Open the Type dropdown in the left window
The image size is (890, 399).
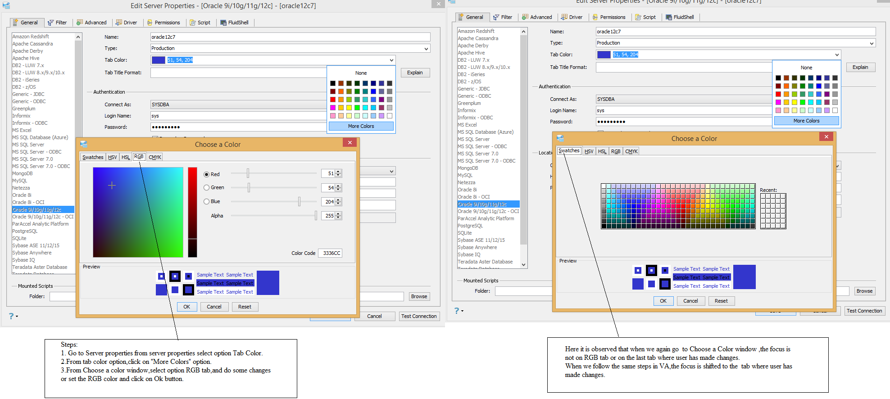click(x=426, y=49)
